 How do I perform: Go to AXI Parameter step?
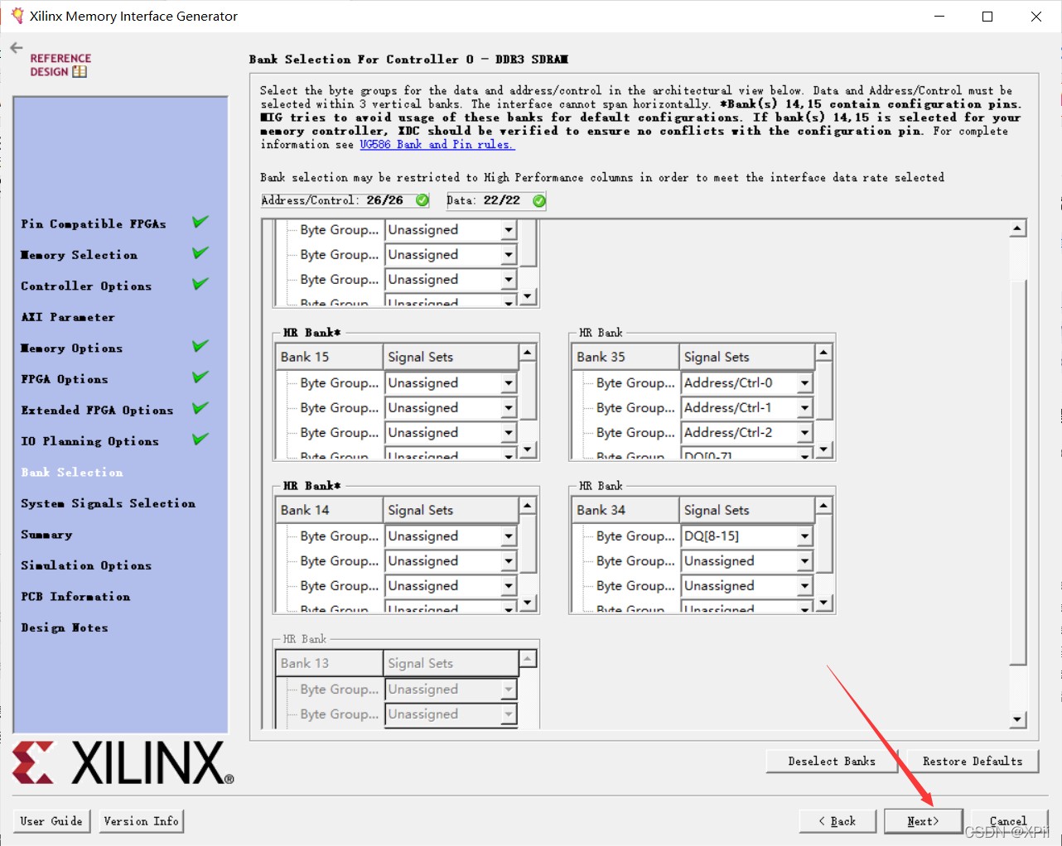(68, 317)
